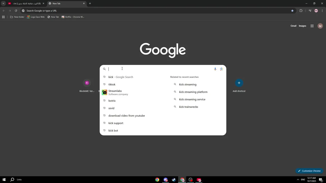Click the Chrome profile avatar in toolbar

pos(316,11)
